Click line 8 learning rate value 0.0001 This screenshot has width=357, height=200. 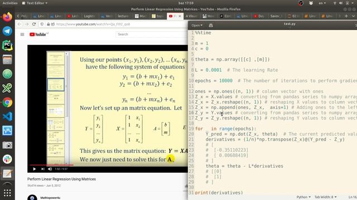pos(214,70)
